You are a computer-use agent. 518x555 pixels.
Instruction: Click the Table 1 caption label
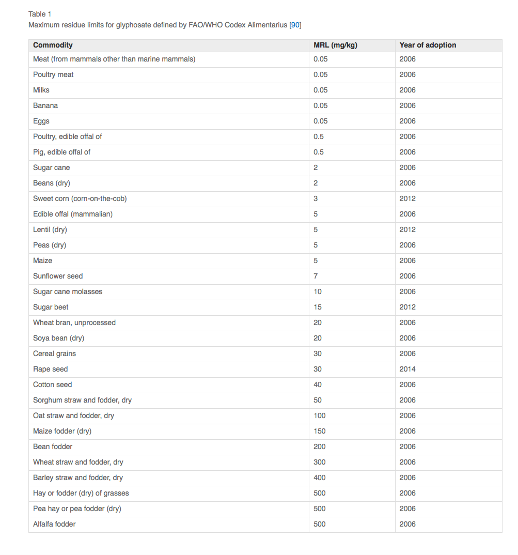(40, 14)
